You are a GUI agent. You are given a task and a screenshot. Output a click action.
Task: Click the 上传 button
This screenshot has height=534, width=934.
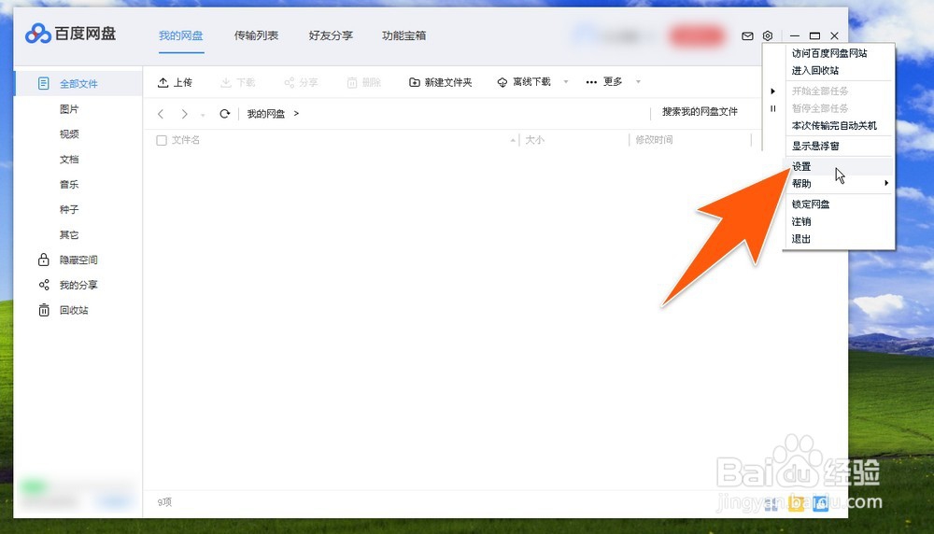tap(175, 82)
